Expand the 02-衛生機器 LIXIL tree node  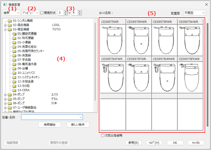coord(5,25)
